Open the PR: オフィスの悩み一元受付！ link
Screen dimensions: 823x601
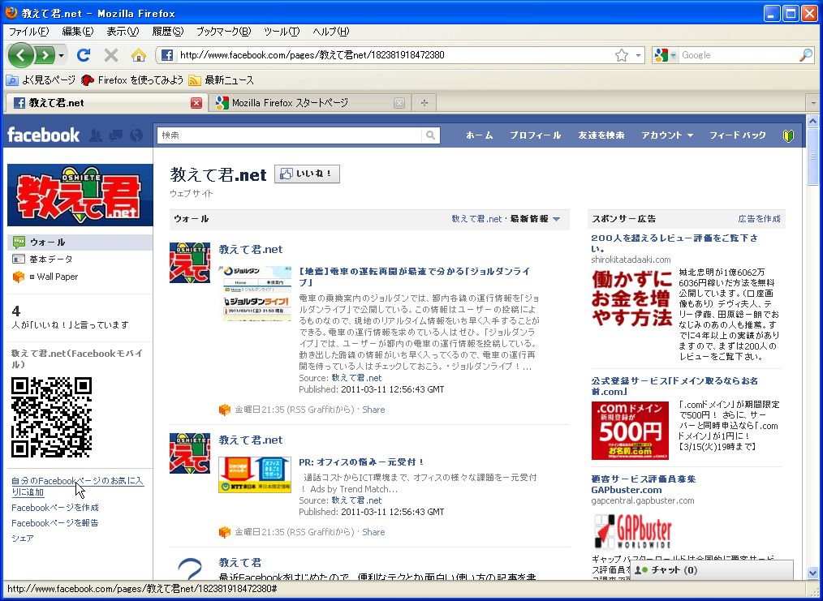tap(361, 462)
